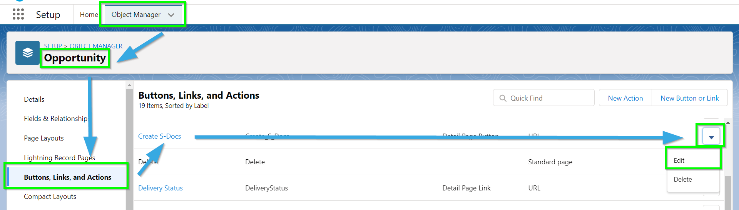The height and width of the screenshot is (210, 739).
Task: Click the Quick Find magnifier icon
Action: click(503, 98)
